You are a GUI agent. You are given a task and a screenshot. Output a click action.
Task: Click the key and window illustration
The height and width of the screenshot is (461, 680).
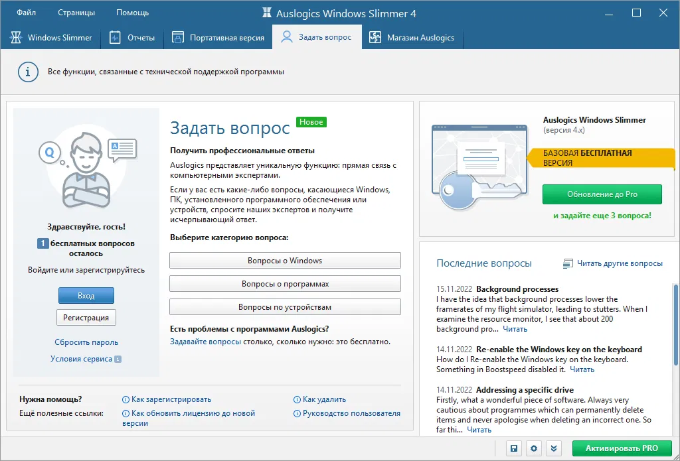pyautogui.click(x=479, y=166)
